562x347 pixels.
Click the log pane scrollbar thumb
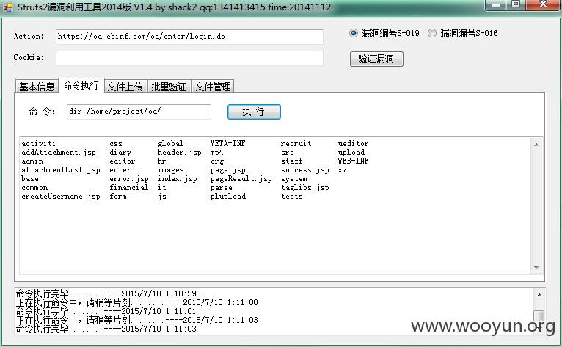(539, 315)
